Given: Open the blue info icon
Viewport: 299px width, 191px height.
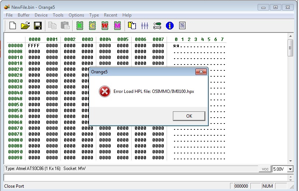Looking at the screenshot, I should point(170,25).
